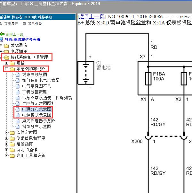Expand the 电源插座 folder node

pos(1,51)
